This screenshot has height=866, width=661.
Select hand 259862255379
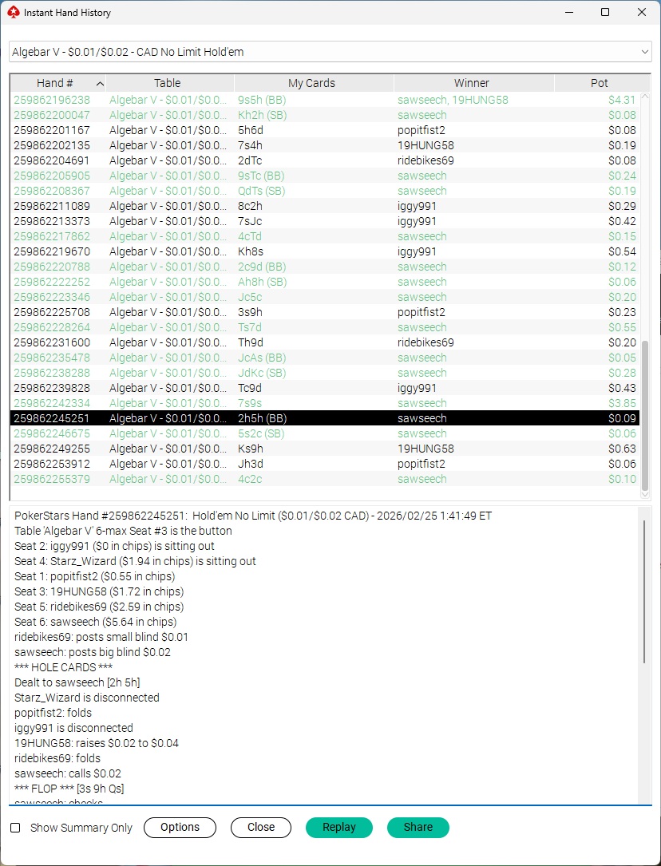coord(325,480)
